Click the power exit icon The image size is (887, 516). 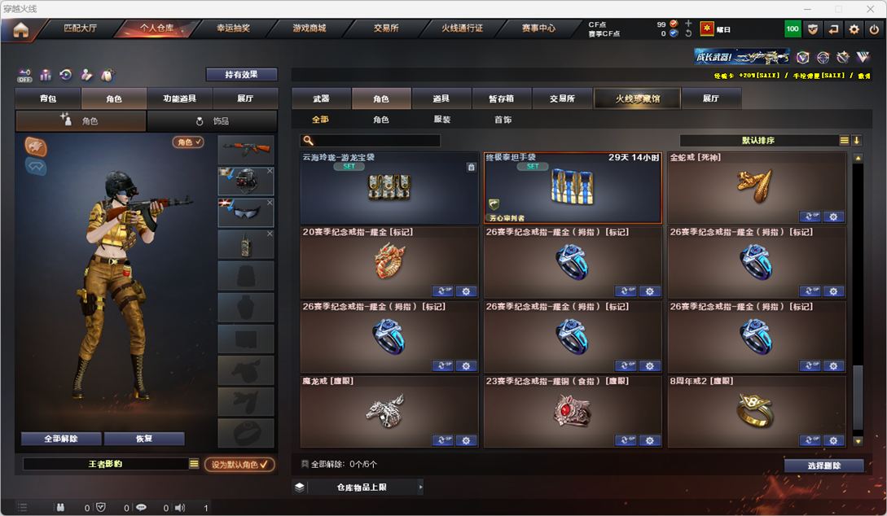click(x=874, y=28)
